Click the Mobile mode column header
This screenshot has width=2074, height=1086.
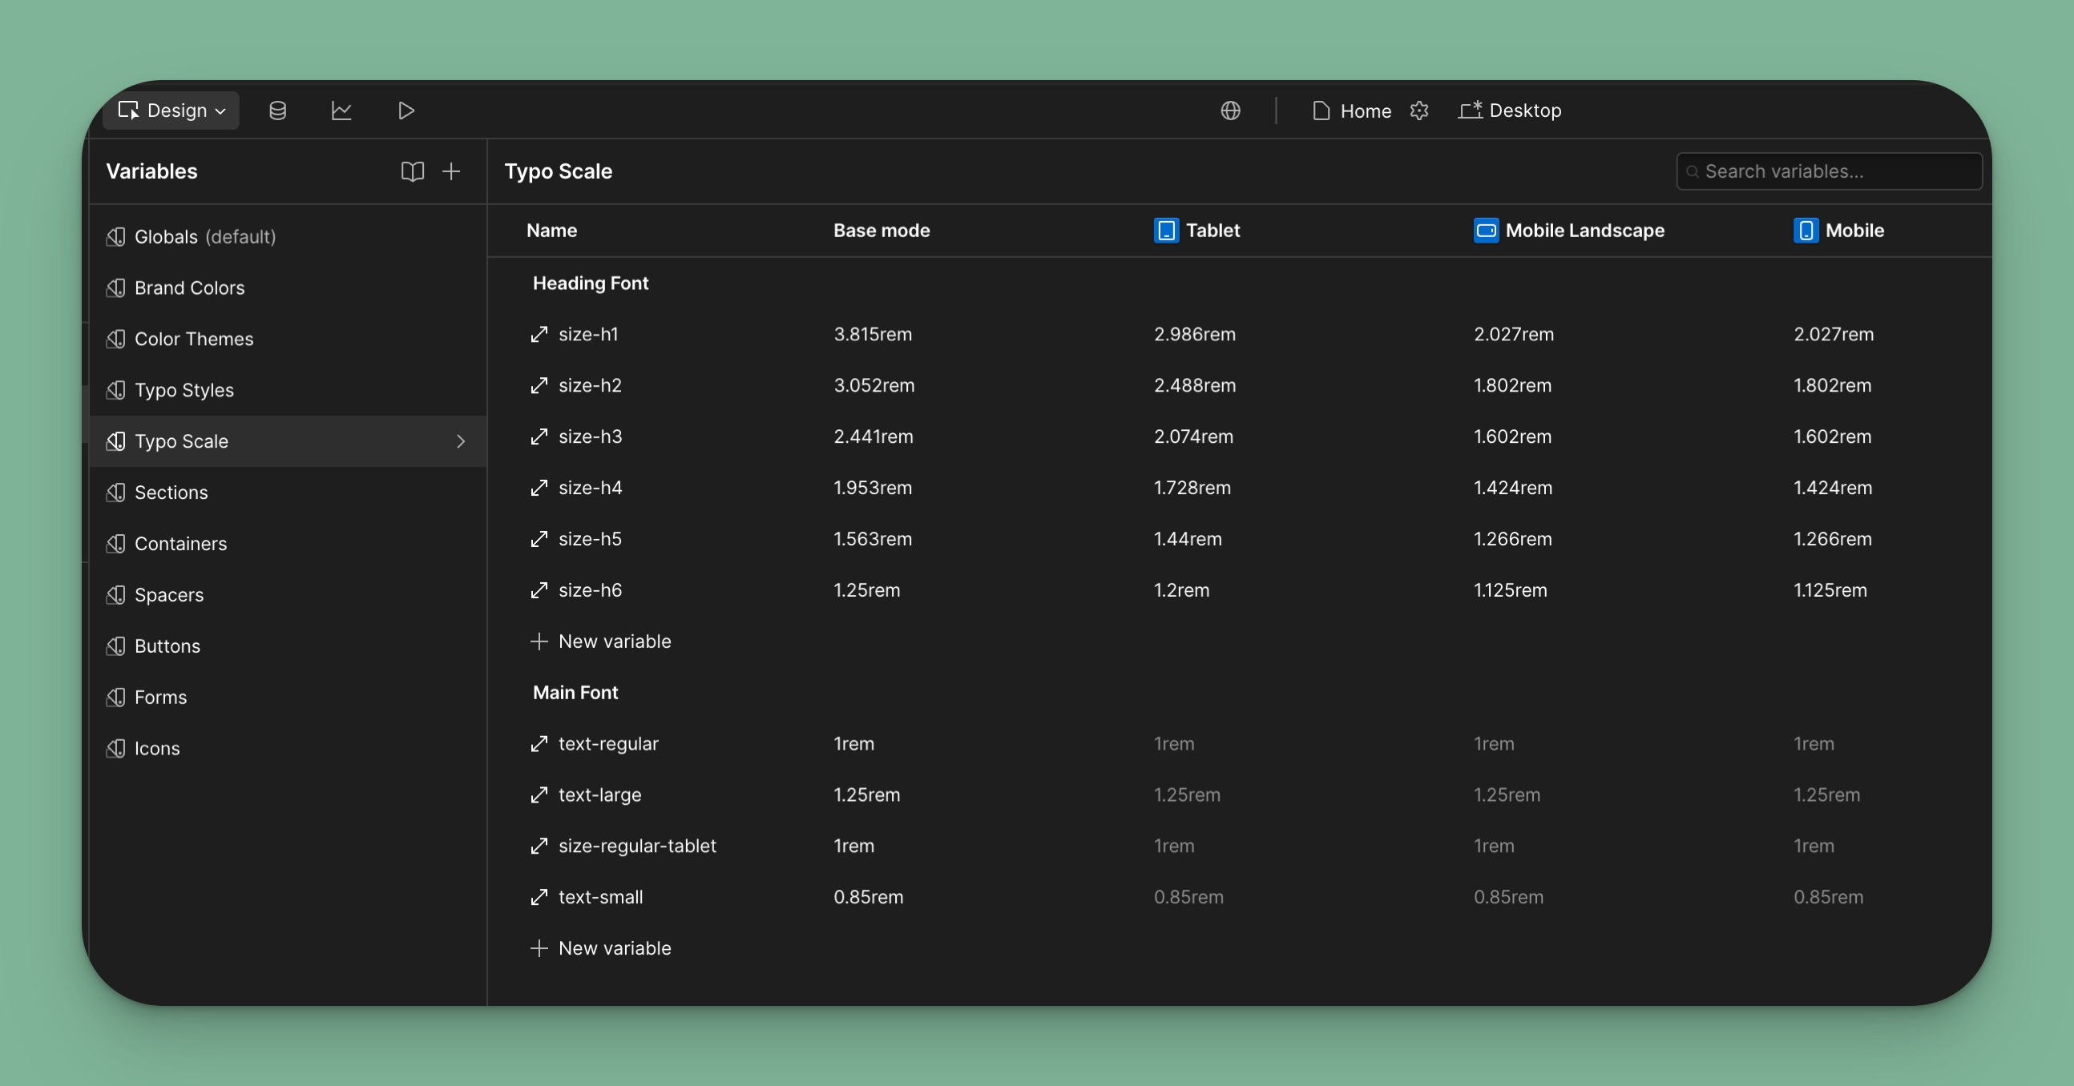coord(1854,230)
